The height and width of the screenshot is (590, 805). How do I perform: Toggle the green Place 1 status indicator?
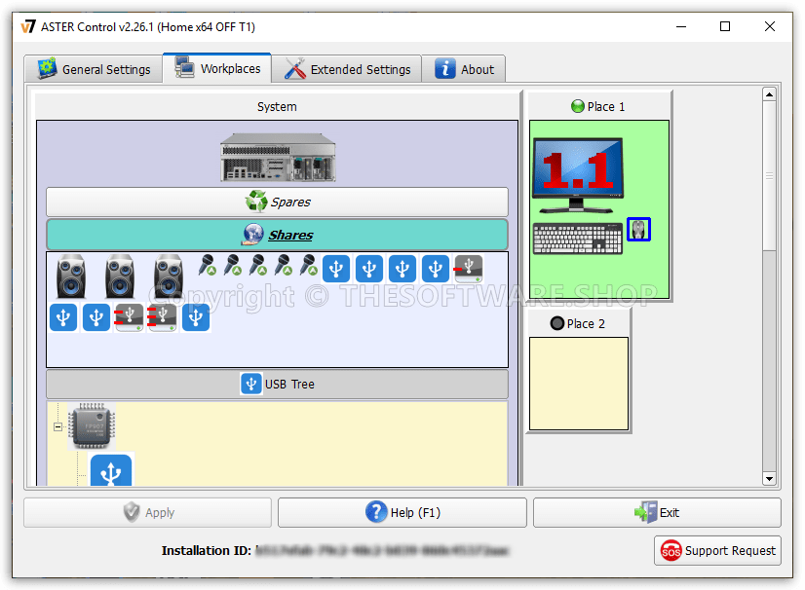(x=578, y=106)
